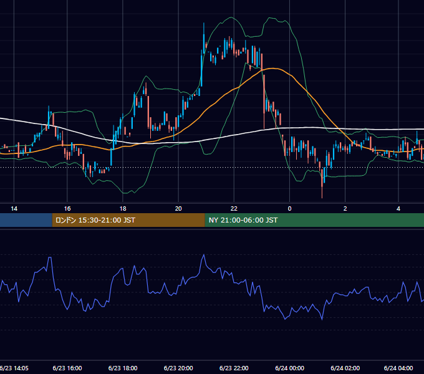
Task: Click the 6/24 00:00 date label
Action: (x=289, y=368)
